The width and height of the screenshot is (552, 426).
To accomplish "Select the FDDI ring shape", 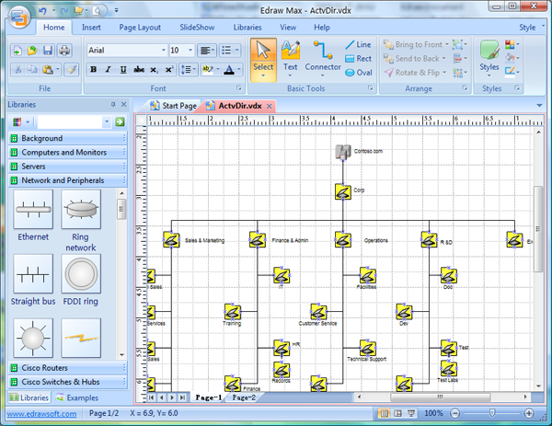I will point(81,280).
